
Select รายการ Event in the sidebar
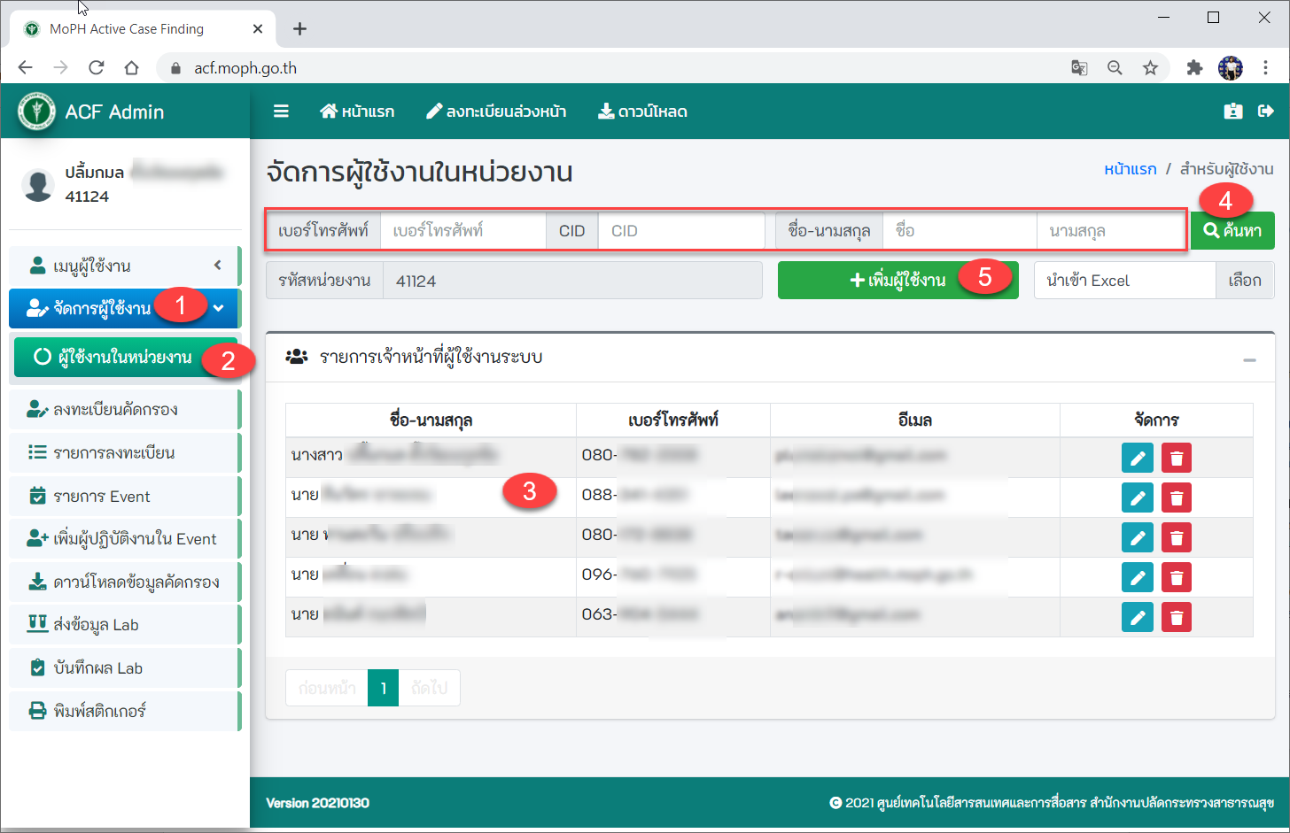coord(101,496)
